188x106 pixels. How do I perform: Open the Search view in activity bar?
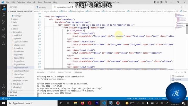(4, 15)
